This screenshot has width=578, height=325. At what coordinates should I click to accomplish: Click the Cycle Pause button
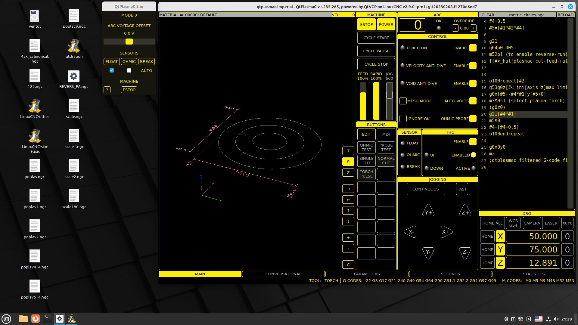pyautogui.click(x=376, y=51)
